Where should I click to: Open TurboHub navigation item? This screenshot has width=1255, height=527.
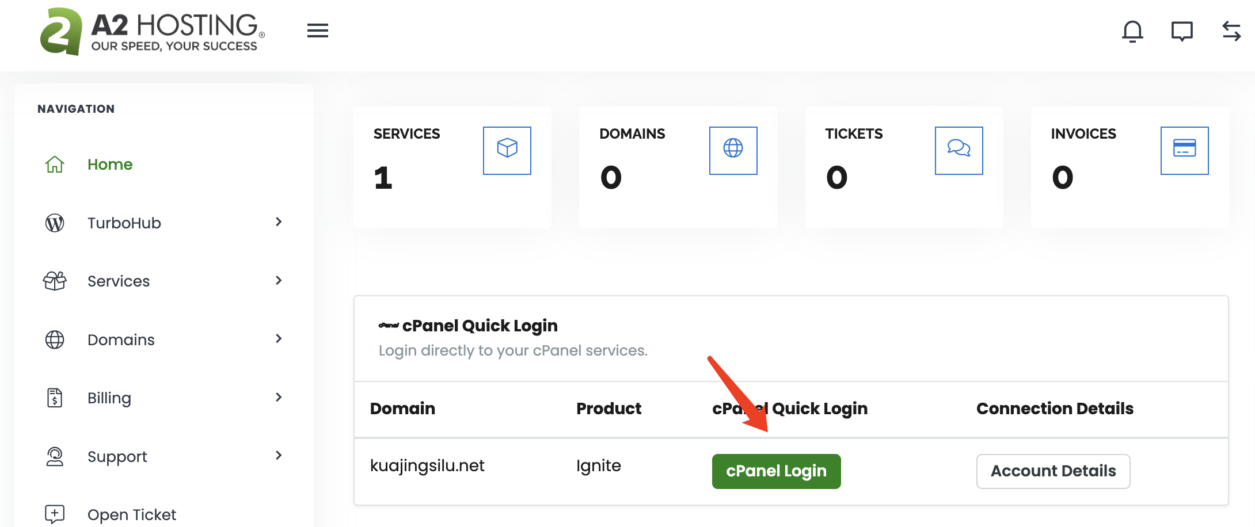[x=124, y=223]
